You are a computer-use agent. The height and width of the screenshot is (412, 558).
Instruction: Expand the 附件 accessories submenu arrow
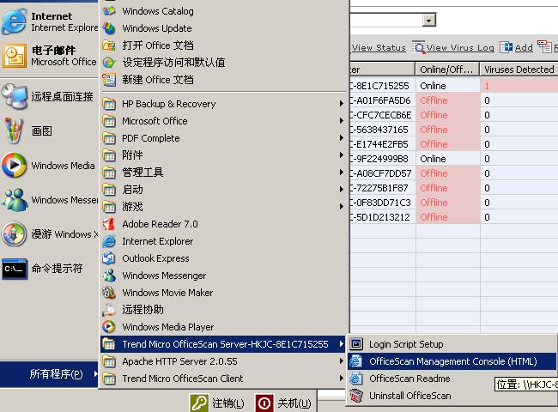tap(342, 154)
